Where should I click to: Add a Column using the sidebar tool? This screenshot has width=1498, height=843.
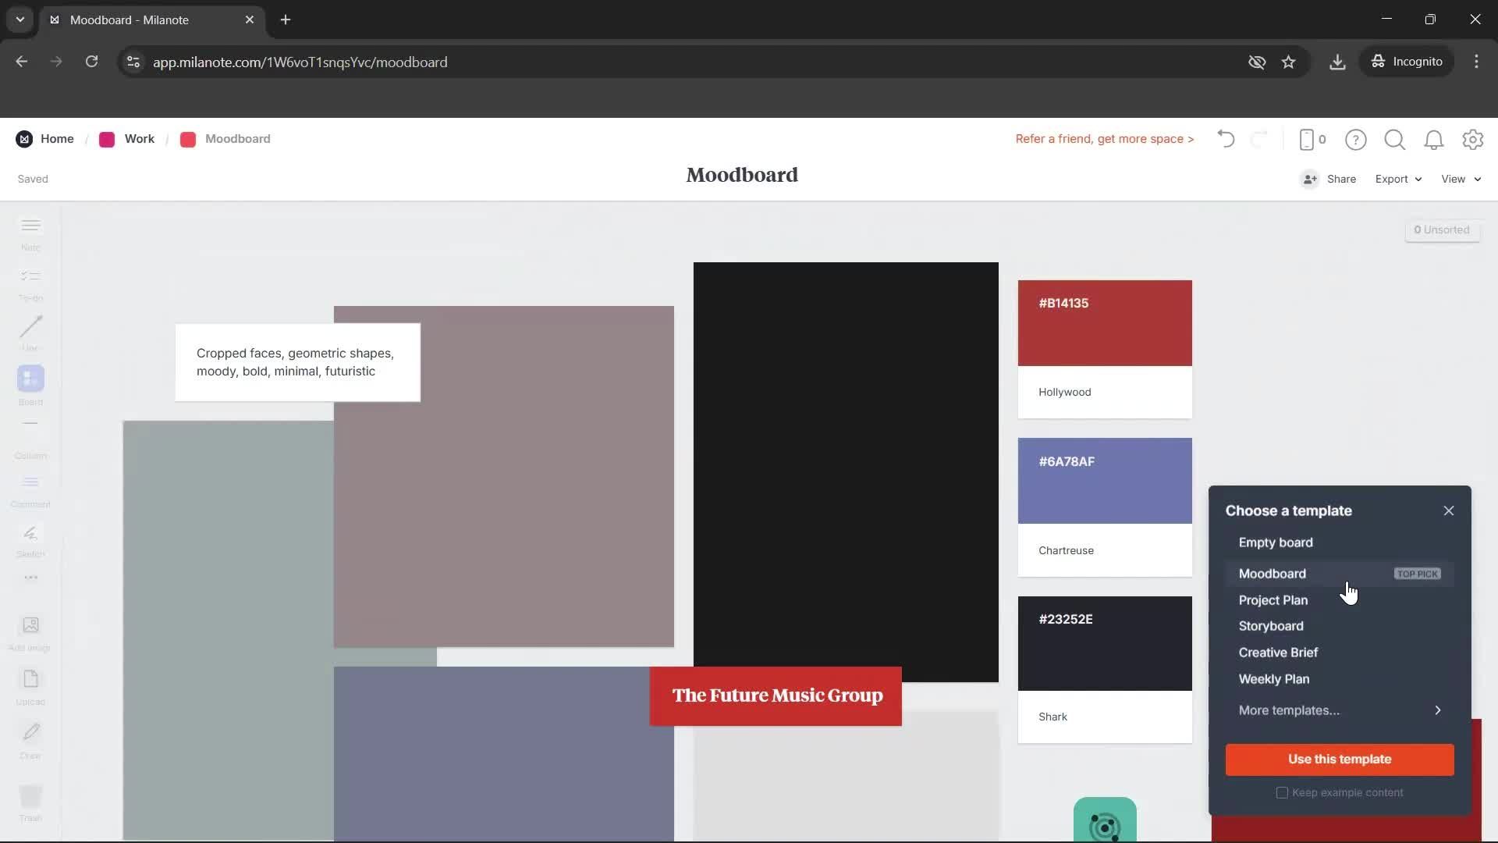30,435
